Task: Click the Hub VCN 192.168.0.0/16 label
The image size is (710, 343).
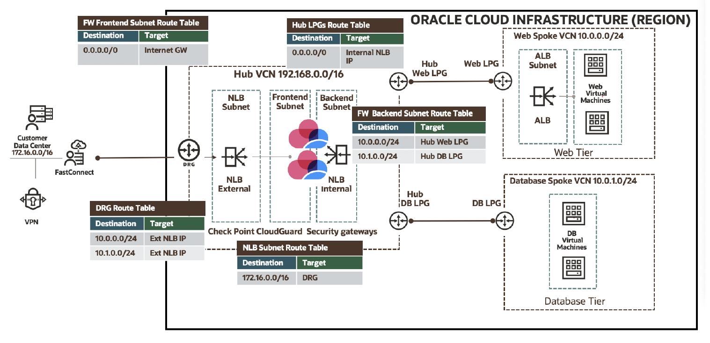Action: tap(288, 74)
